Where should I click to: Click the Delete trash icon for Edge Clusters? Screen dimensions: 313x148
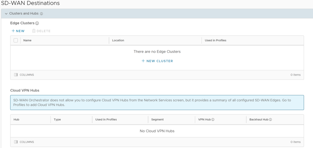34,31
